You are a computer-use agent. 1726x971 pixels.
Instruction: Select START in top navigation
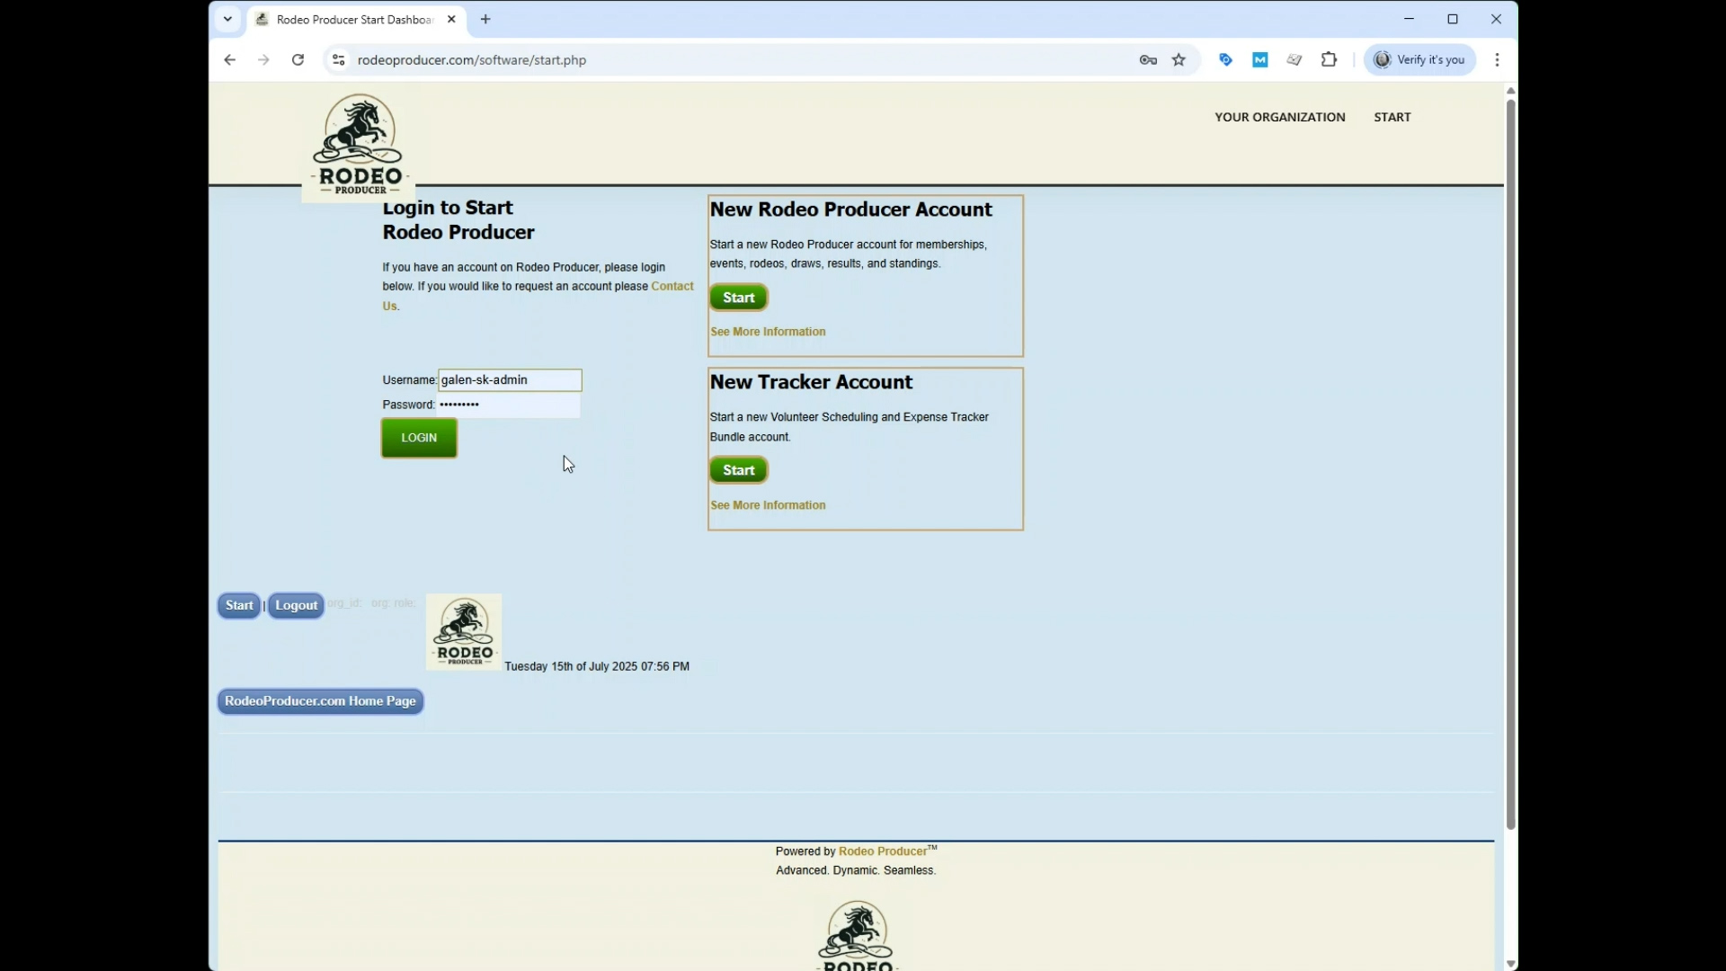tap(1392, 117)
